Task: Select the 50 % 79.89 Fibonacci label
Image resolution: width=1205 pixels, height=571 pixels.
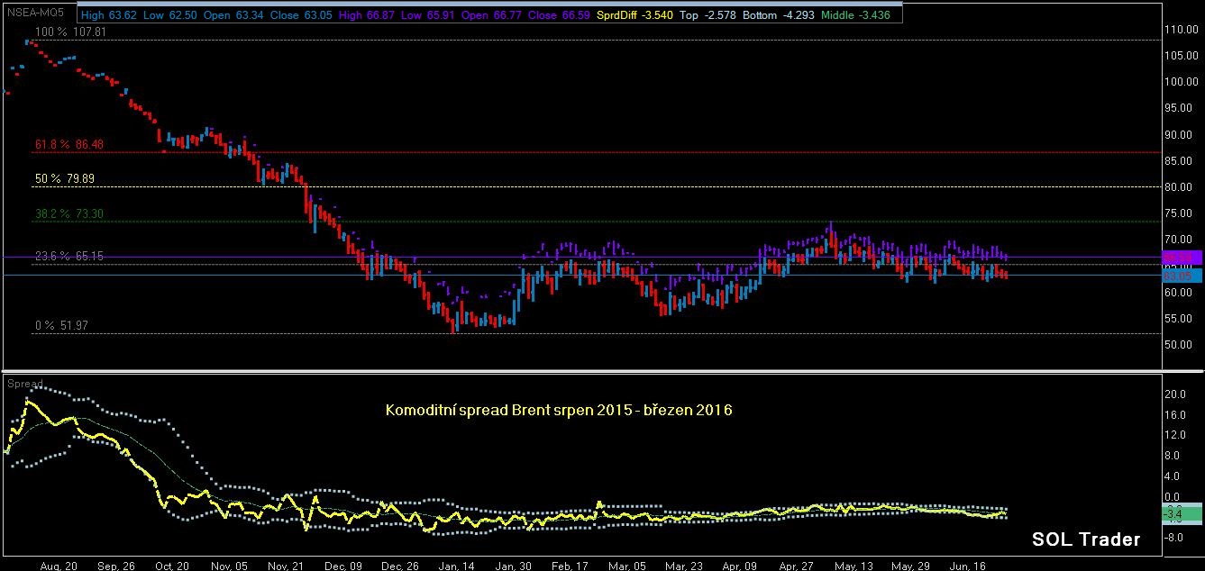Action: coord(64,179)
